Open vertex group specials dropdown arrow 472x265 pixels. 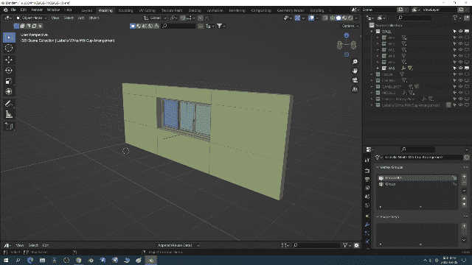coord(464,191)
